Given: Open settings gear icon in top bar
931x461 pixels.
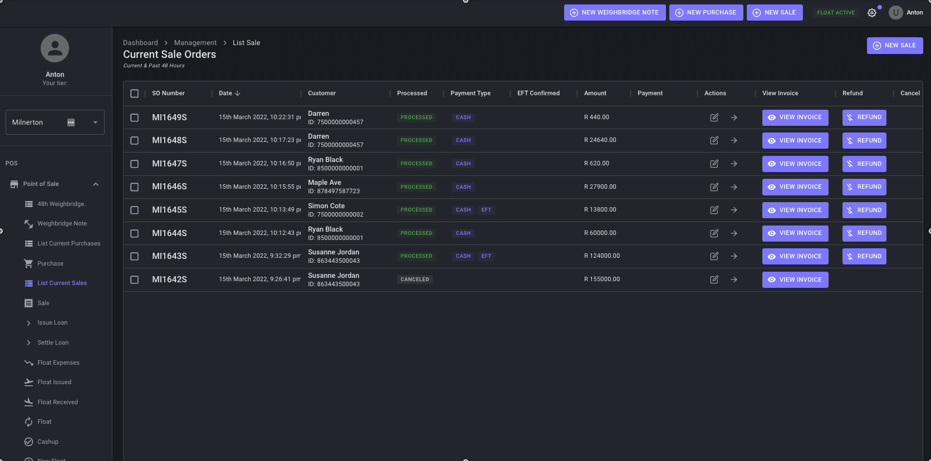Looking at the screenshot, I should click(872, 13).
